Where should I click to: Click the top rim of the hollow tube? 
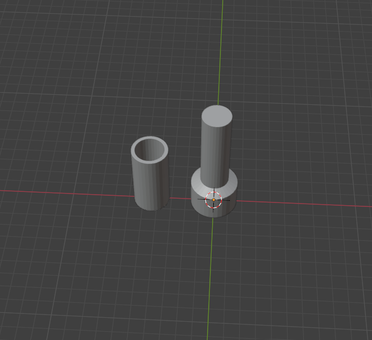click(x=149, y=139)
